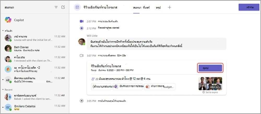
Task: Click the meeting calendar icon in header
Action: pos(77,7)
